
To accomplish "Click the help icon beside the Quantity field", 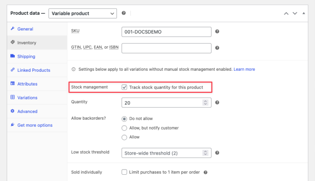I will (x=217, y=103).
